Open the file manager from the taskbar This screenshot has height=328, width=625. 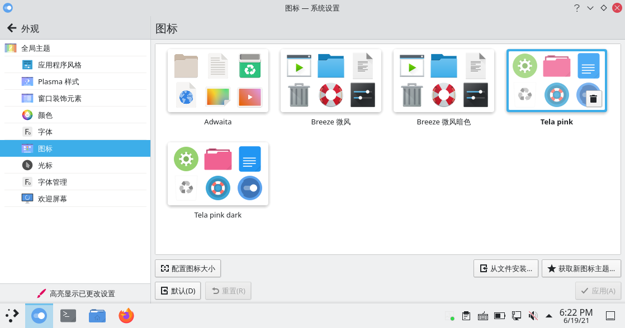97,316
